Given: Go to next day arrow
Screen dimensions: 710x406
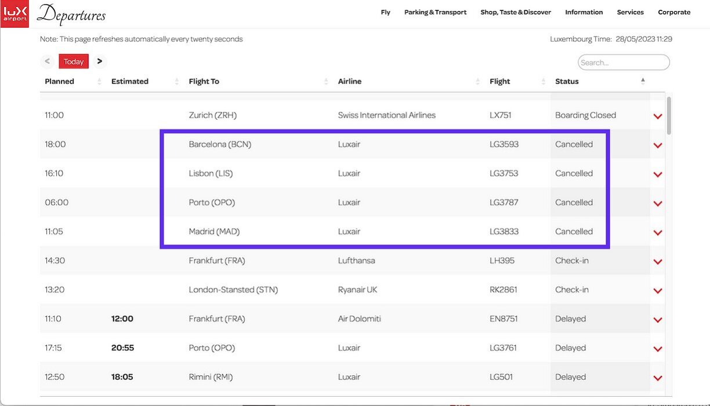Looking at the screenshot, I should [100, 61].
